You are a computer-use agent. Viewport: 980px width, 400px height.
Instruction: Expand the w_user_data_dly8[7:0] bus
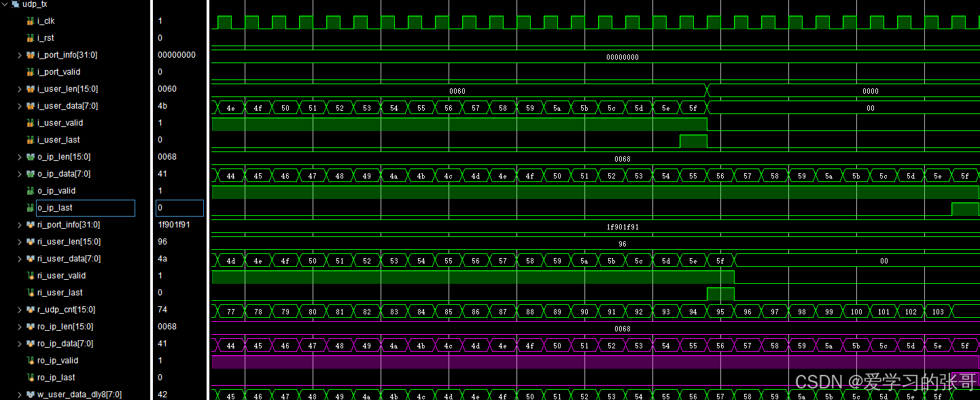(20, 395)
